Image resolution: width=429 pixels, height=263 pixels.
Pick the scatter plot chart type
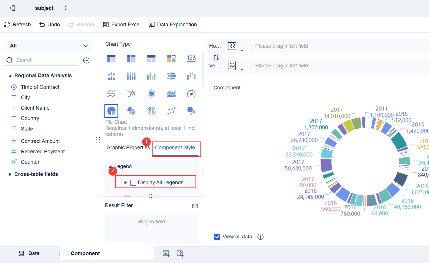(171, 111)
